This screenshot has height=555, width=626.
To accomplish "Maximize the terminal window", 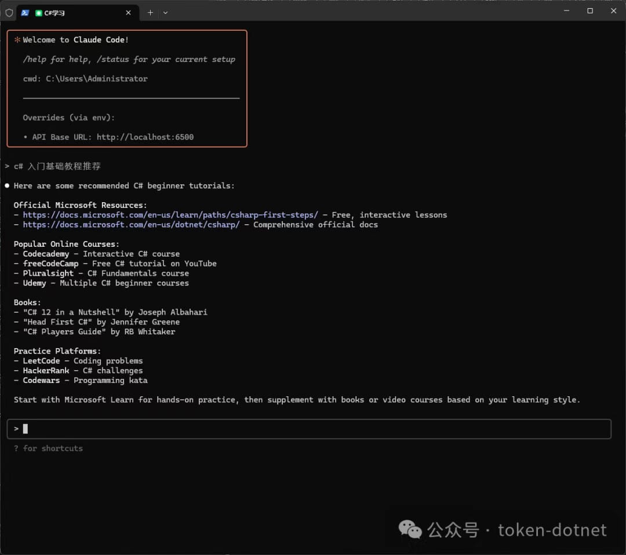I will (x=590, y=11).
